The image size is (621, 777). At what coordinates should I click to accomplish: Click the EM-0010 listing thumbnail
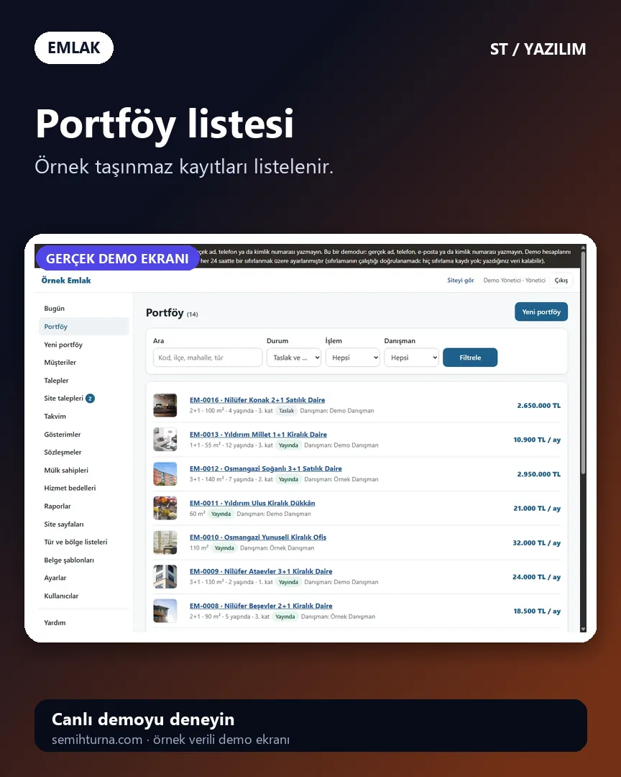(x=165, y=542)
